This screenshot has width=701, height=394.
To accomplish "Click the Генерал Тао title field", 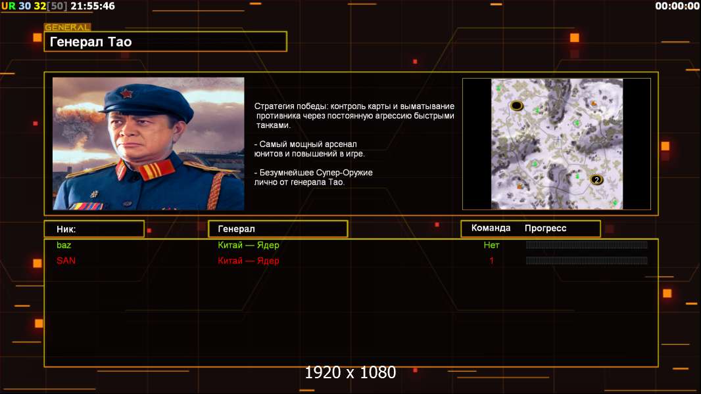I will [x=166, y=41].
